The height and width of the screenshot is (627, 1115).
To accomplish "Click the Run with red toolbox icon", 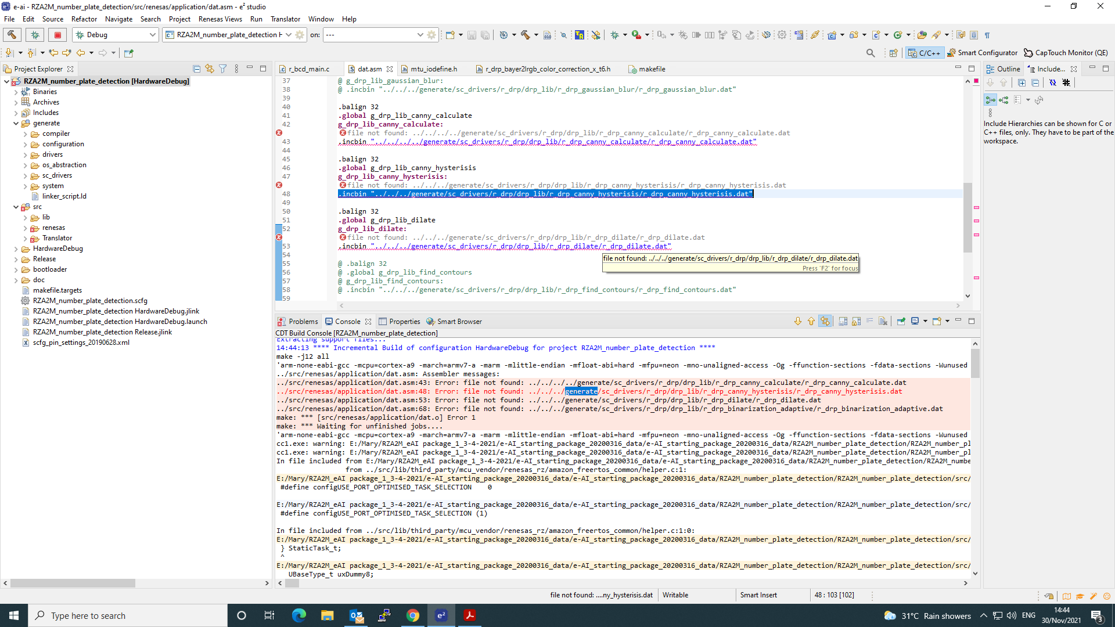I will (636, 35).
